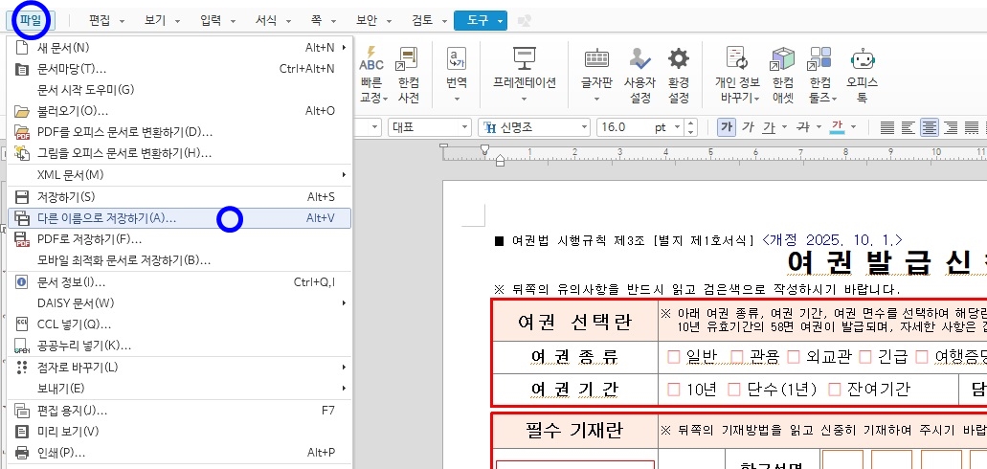Choose PDF로 저장하기(F) entry

179,239
